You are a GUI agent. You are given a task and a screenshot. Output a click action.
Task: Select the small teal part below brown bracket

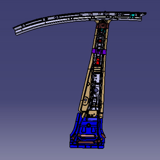click(x=103, y=31)
